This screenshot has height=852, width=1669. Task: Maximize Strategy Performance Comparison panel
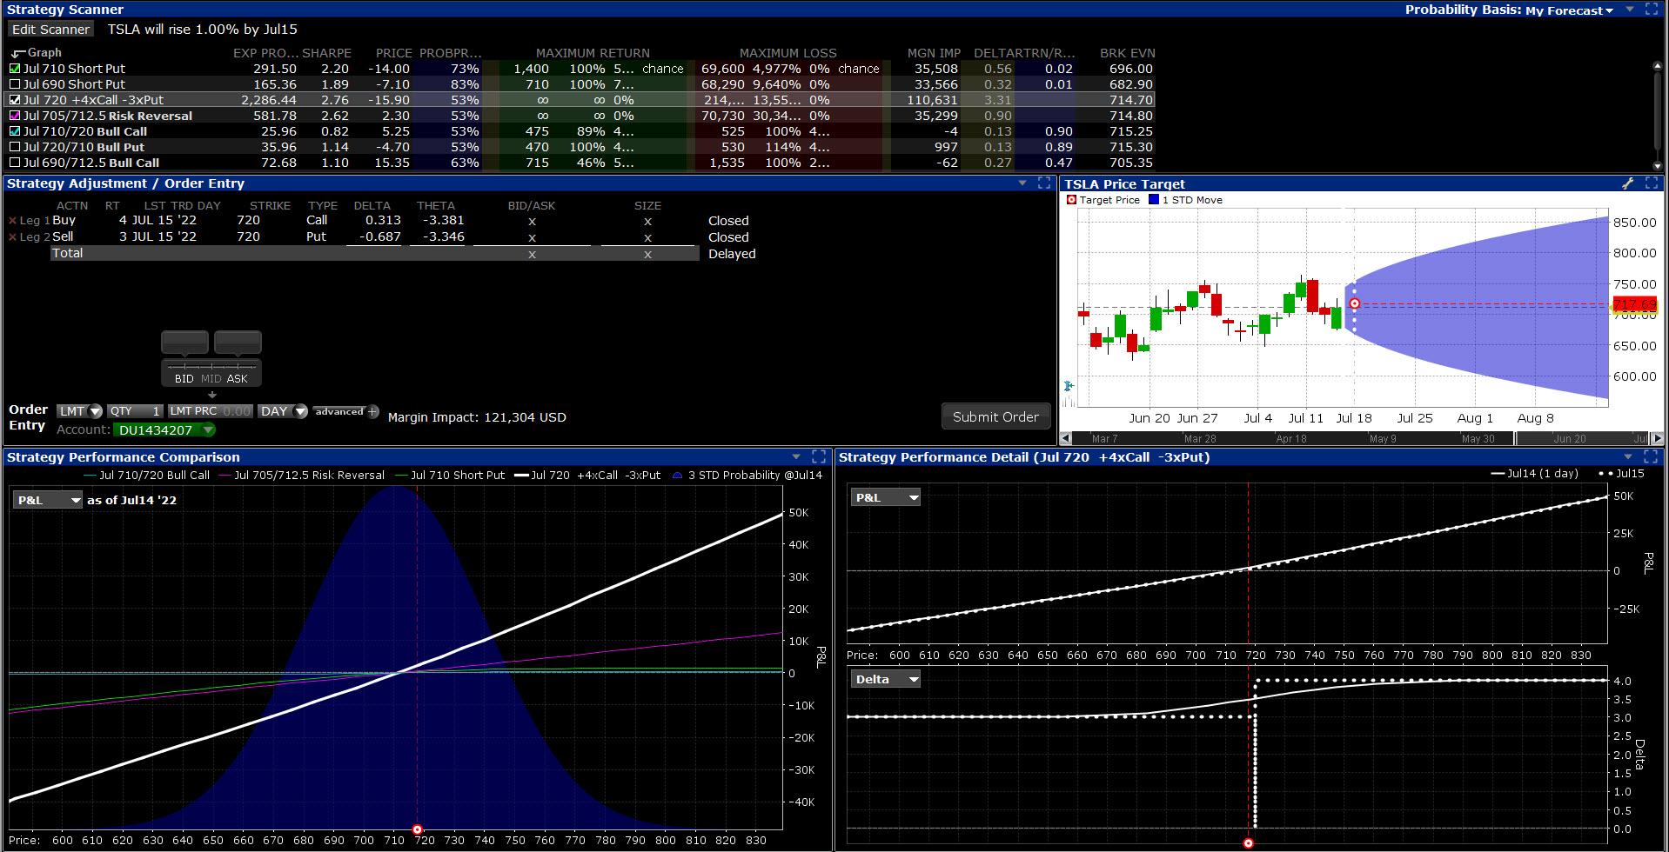point(819,456)
